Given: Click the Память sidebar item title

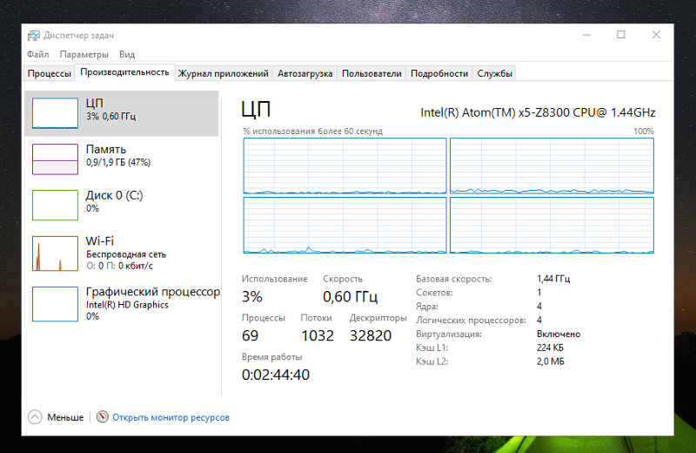Looking at the screenshot, I should pos(106,149).
